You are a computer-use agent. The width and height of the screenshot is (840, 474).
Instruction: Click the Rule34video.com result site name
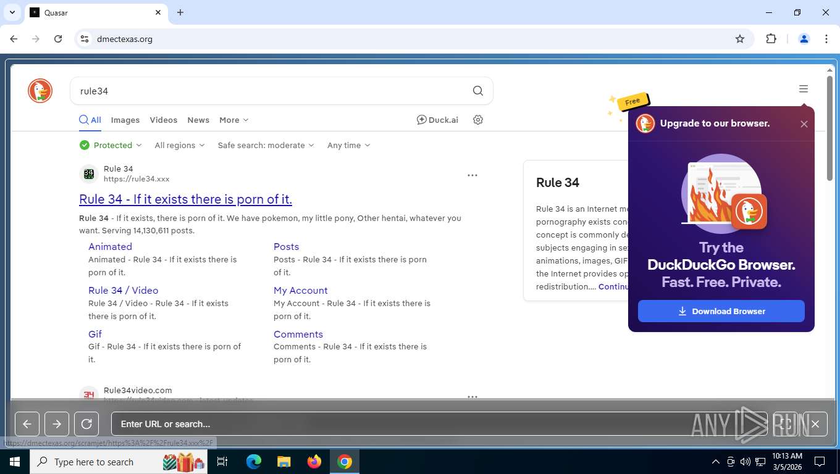138,390
